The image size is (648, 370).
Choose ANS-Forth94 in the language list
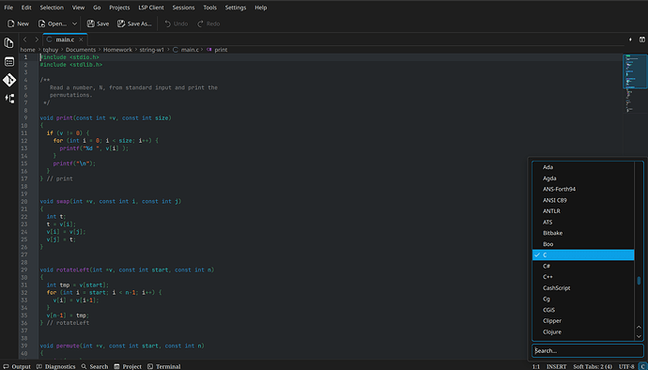[x=583, y=189]
